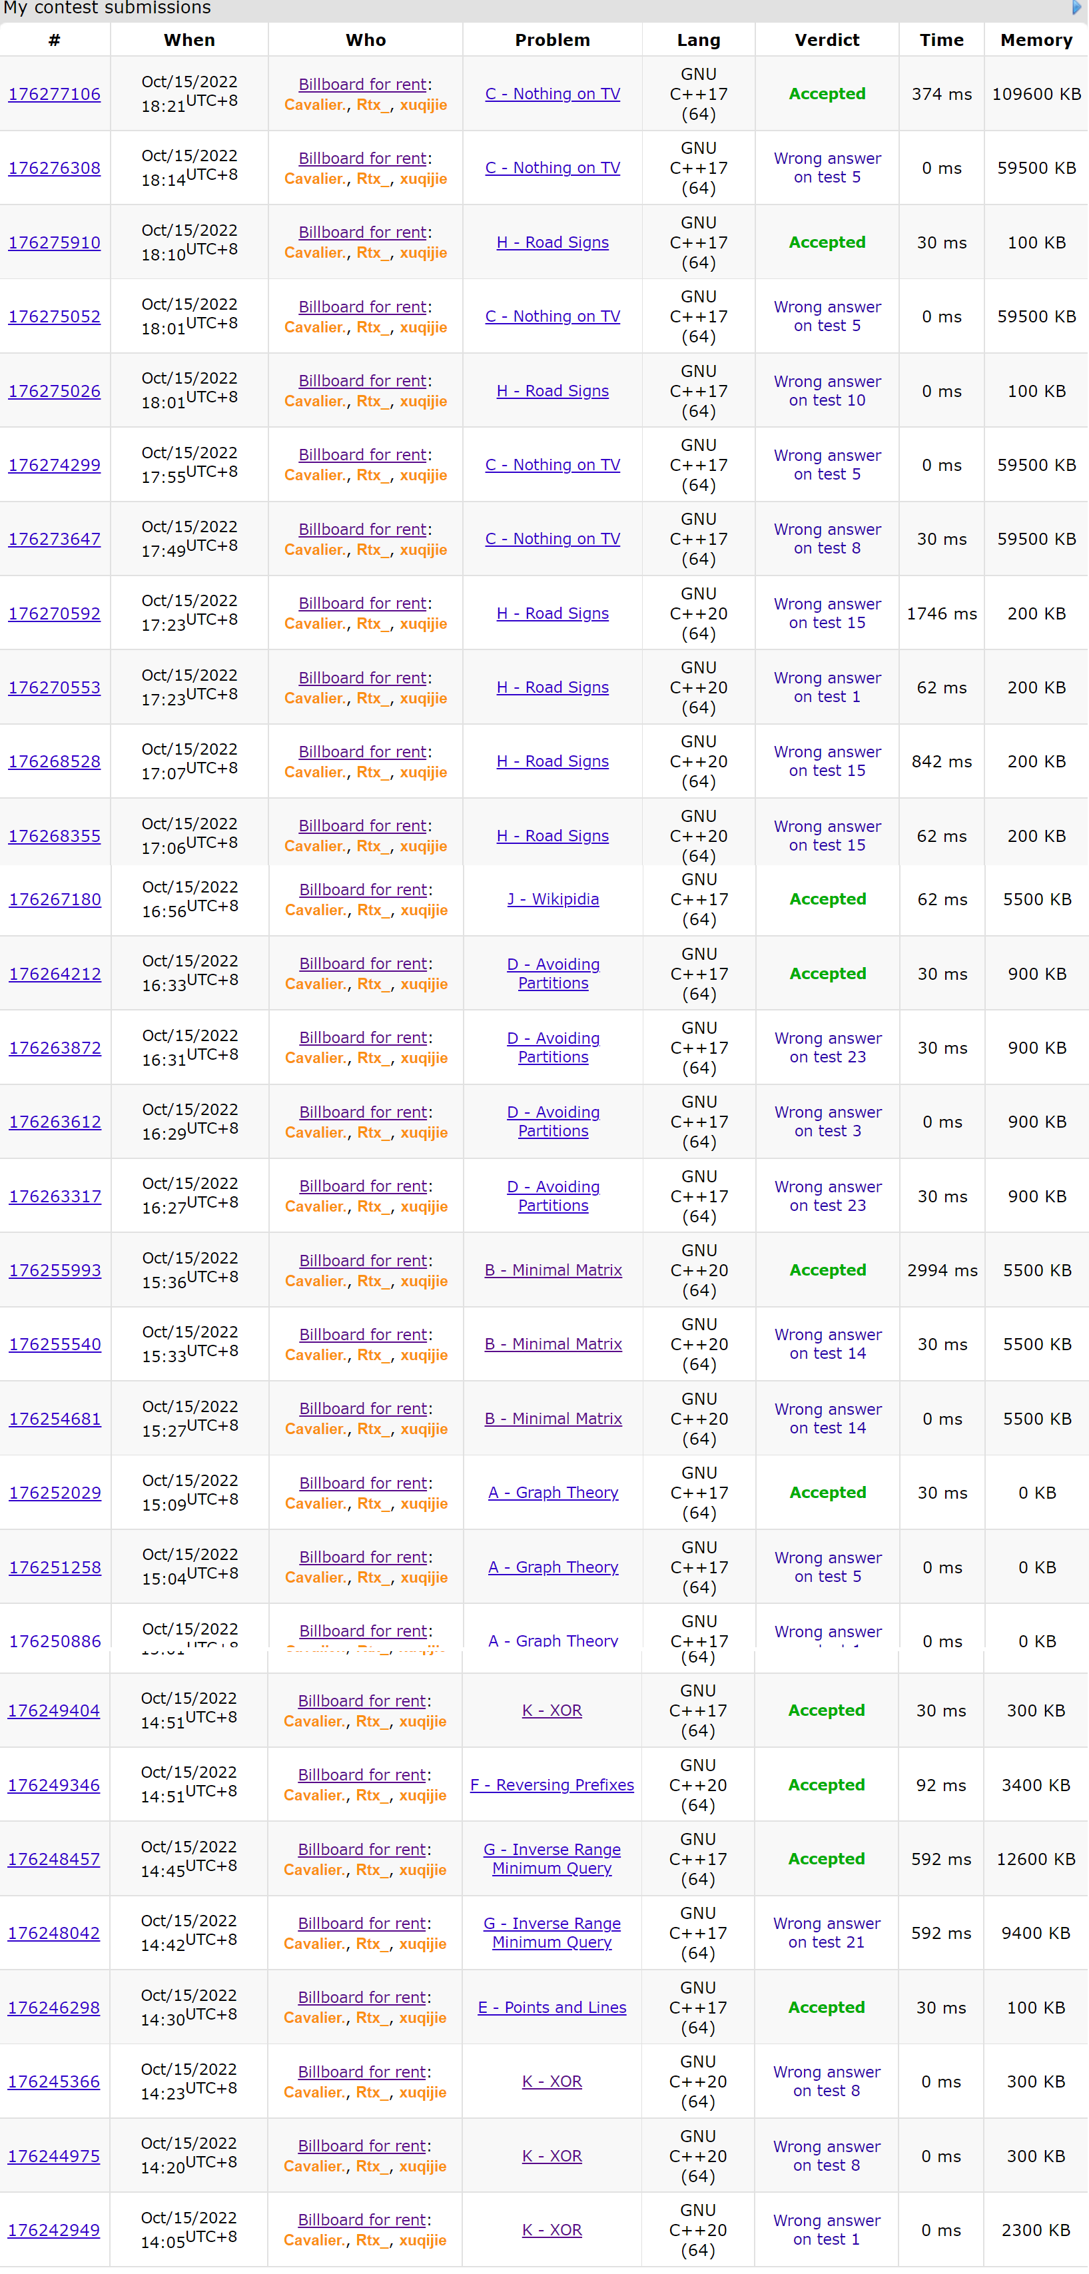
Task: Open submission 176277106
Action: (55, 95)
